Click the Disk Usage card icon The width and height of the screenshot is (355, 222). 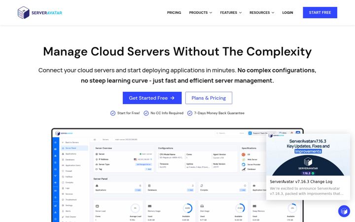tap(202, 206)
